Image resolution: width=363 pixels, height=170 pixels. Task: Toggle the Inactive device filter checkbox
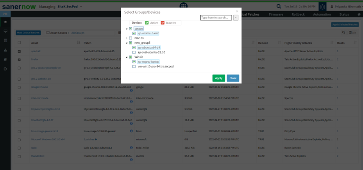click(x=163, y=23)
